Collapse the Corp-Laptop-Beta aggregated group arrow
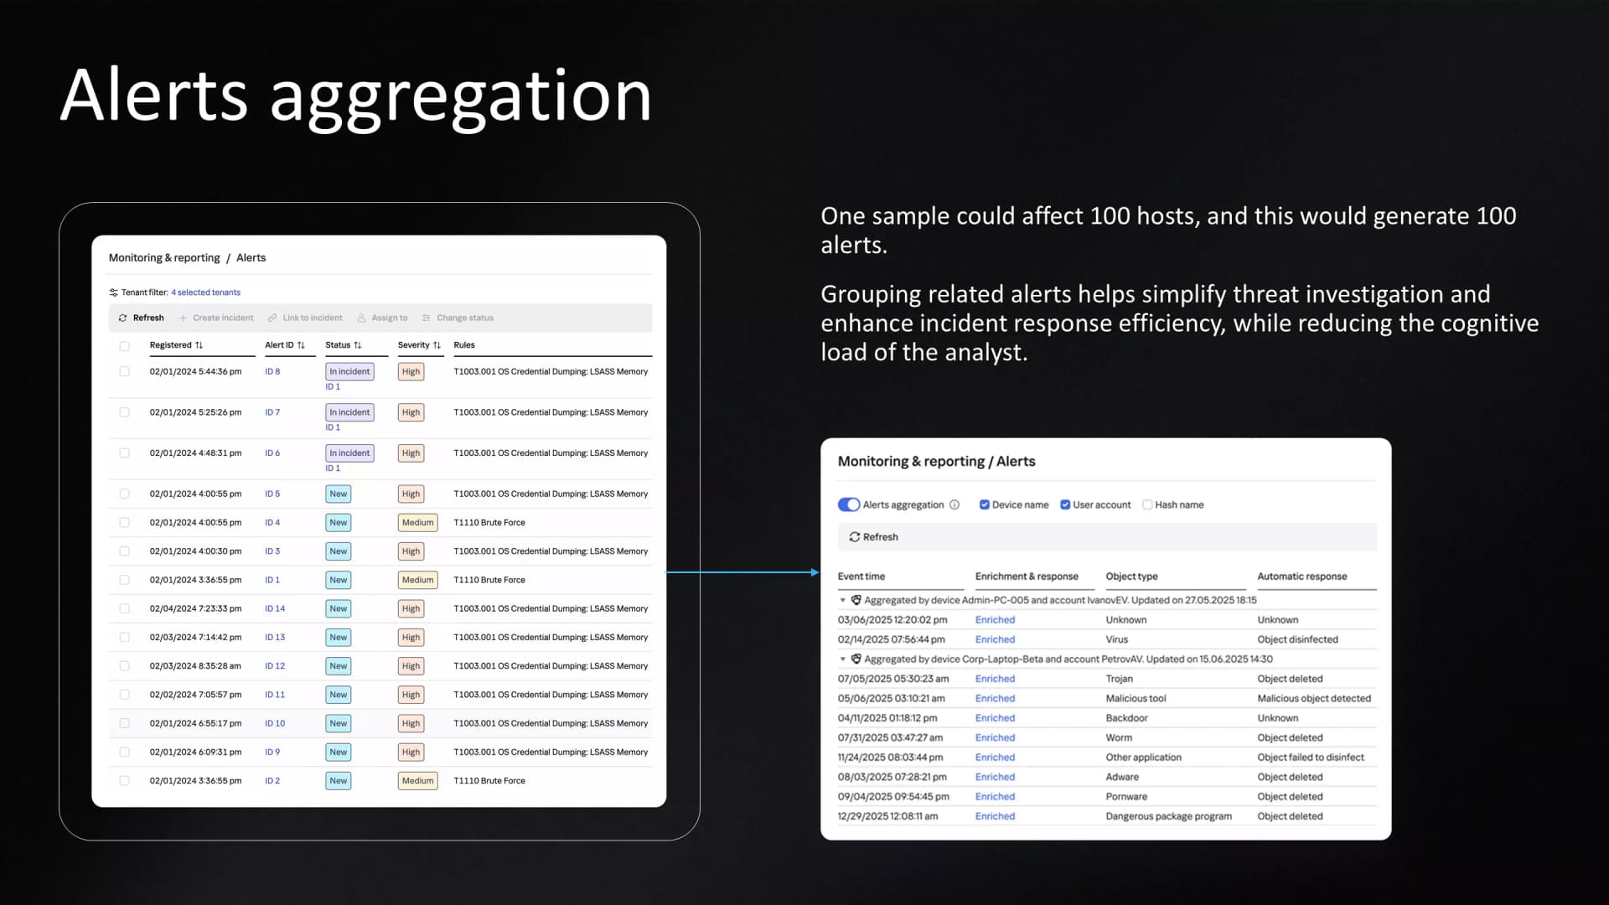The image size is (1609, 905). pos(843,659)
